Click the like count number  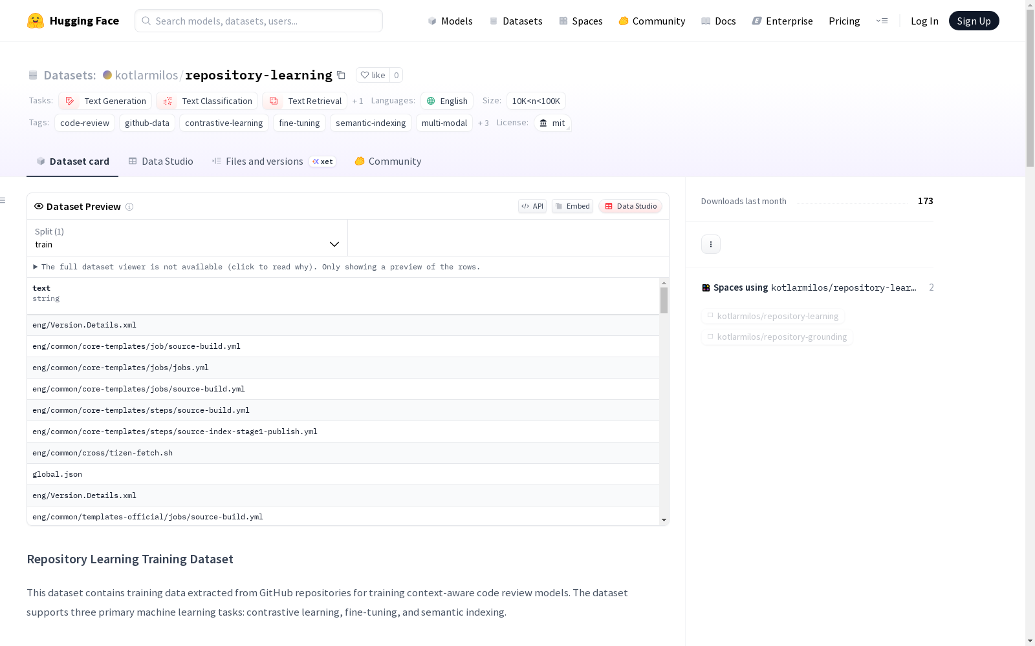[x=397, y=75]
